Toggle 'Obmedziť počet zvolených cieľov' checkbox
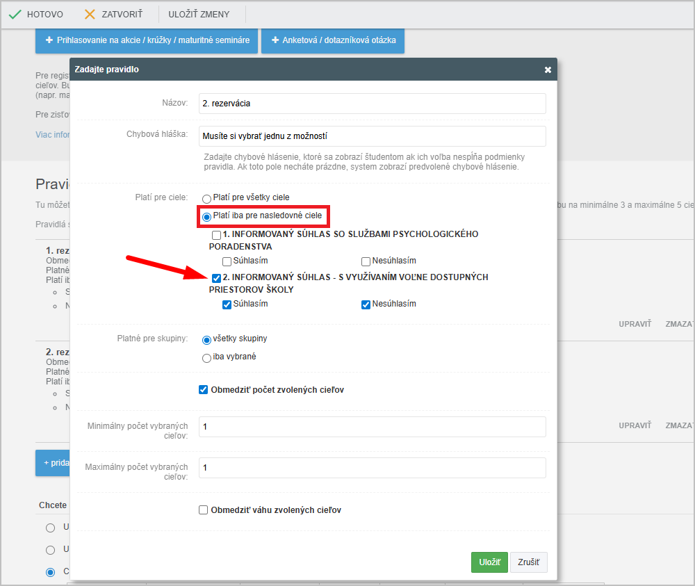The height and width of the screenshot is (586, 695). tap(204, 390)
